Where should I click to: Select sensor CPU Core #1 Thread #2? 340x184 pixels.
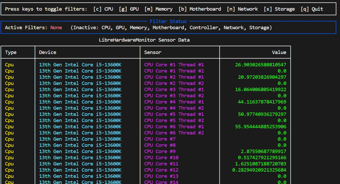174,71
